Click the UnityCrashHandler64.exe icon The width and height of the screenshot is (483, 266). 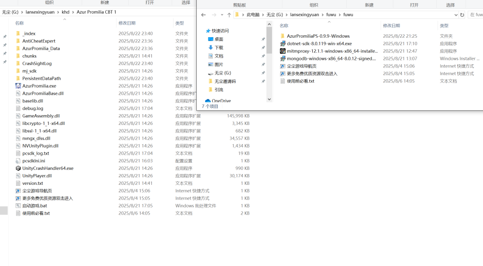click(18, 168)
